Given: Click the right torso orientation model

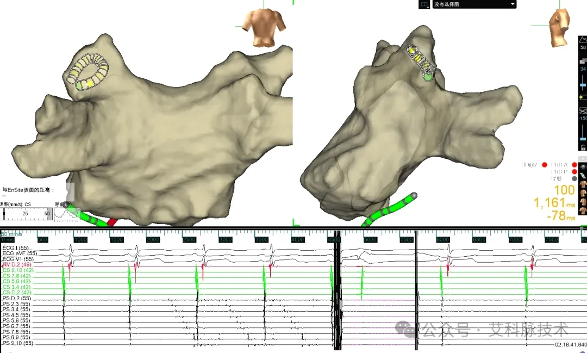Looking at the screenshot, I should point(560,27).
